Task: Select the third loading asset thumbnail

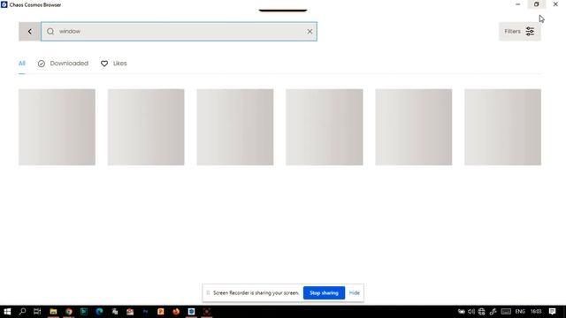Action: click(x=235, y=127)
